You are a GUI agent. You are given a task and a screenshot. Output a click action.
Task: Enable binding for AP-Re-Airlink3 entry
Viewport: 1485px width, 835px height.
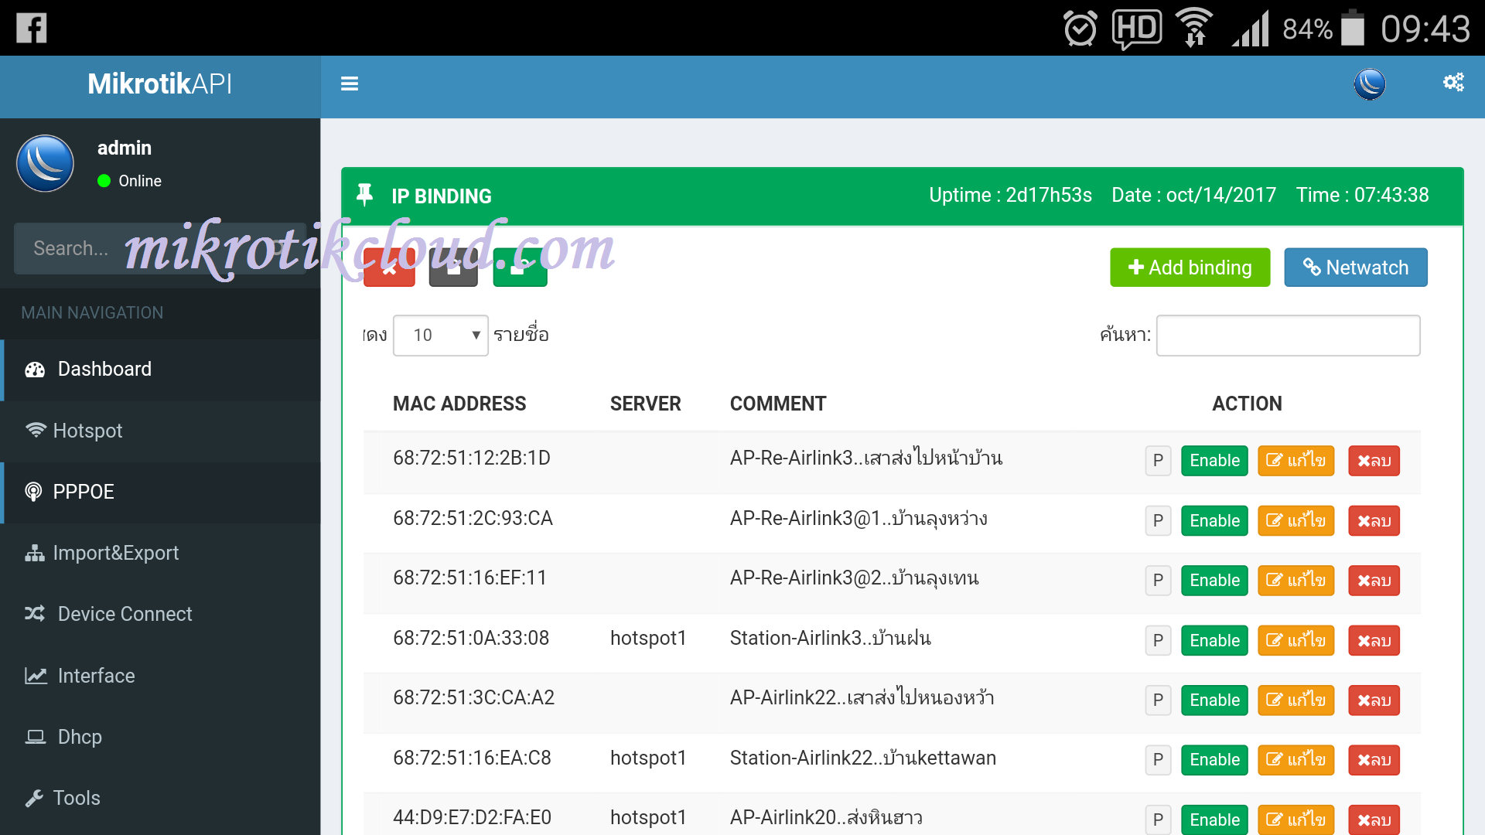1215,458
